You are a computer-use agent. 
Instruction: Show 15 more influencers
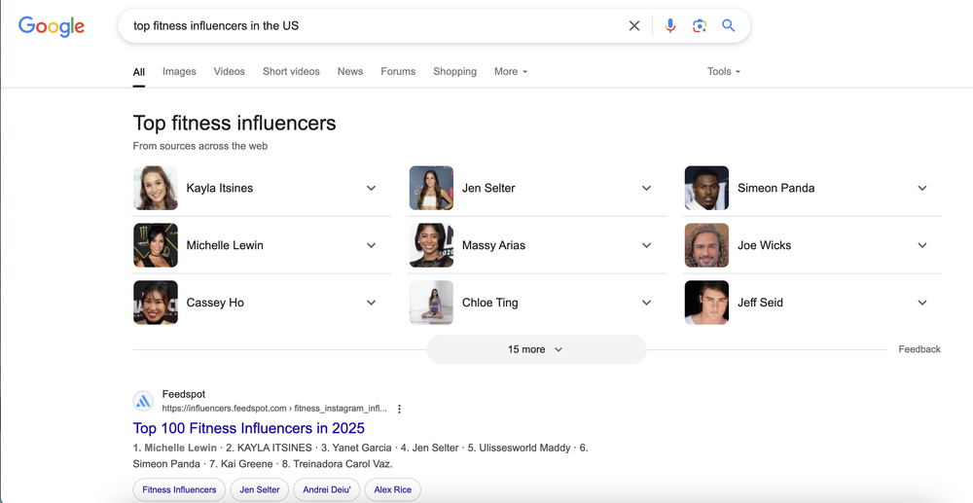click(536, 349)
